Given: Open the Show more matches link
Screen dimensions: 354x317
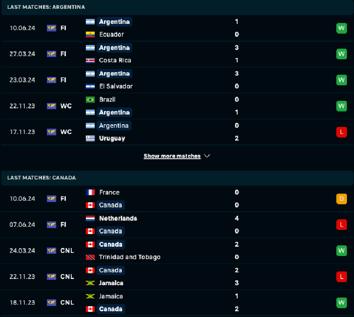Looking at the screenshot, I should 172,156.
